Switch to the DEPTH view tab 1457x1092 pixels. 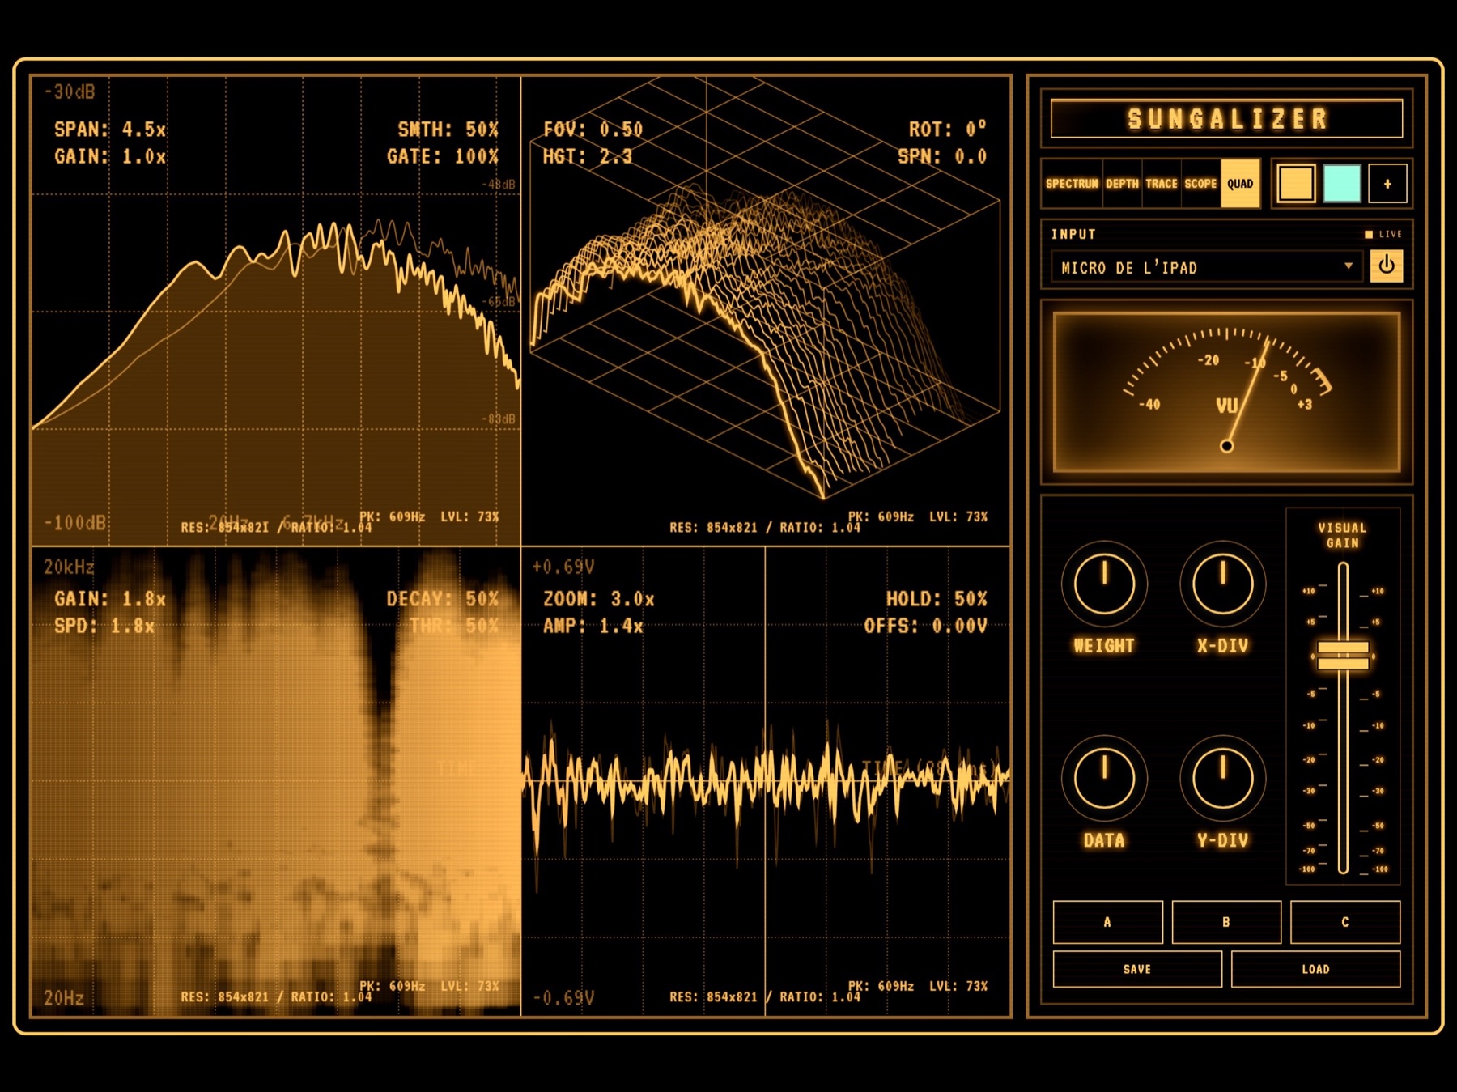tap(1122, 184)
